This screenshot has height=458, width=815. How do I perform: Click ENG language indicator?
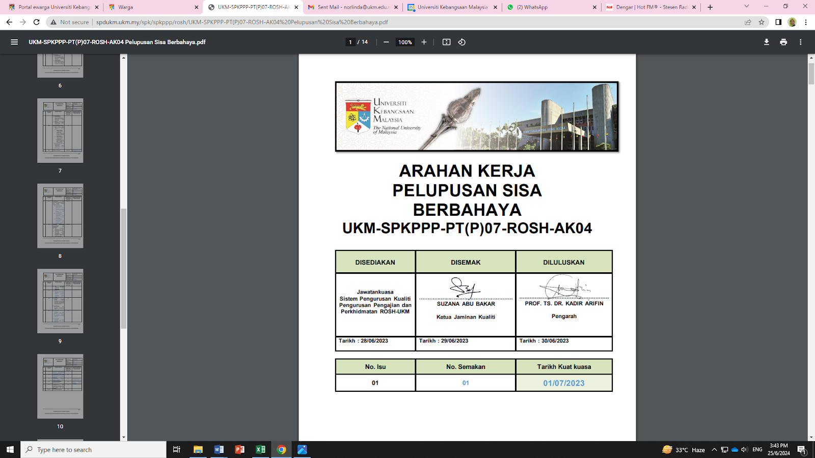(x=757, y=450)
